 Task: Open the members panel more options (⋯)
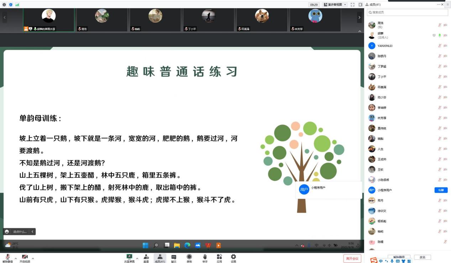[439, 5]
